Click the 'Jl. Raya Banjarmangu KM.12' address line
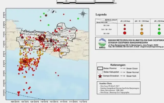The image size is (164, 103). pos(133,45)
